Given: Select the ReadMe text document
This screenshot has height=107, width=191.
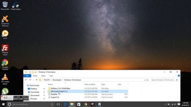Looking at the screenshot, I should [88, 94].
